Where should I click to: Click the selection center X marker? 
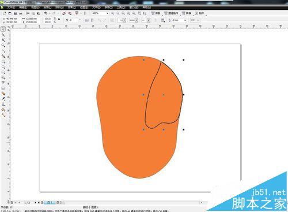164,95
